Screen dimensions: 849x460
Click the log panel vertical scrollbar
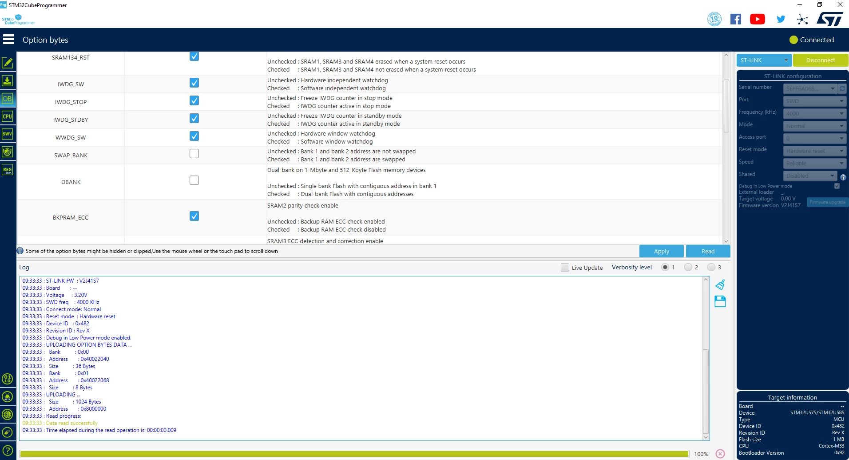[x=706, y=391]
